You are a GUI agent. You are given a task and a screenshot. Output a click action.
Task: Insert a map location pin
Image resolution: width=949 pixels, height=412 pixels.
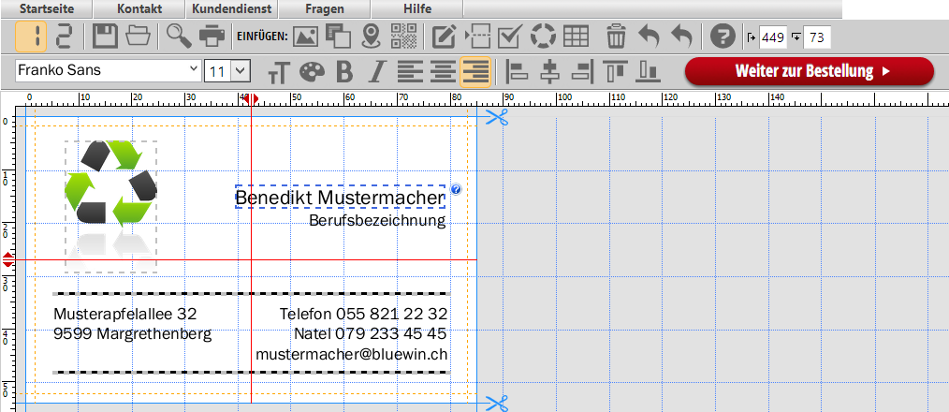coord(372,37)
